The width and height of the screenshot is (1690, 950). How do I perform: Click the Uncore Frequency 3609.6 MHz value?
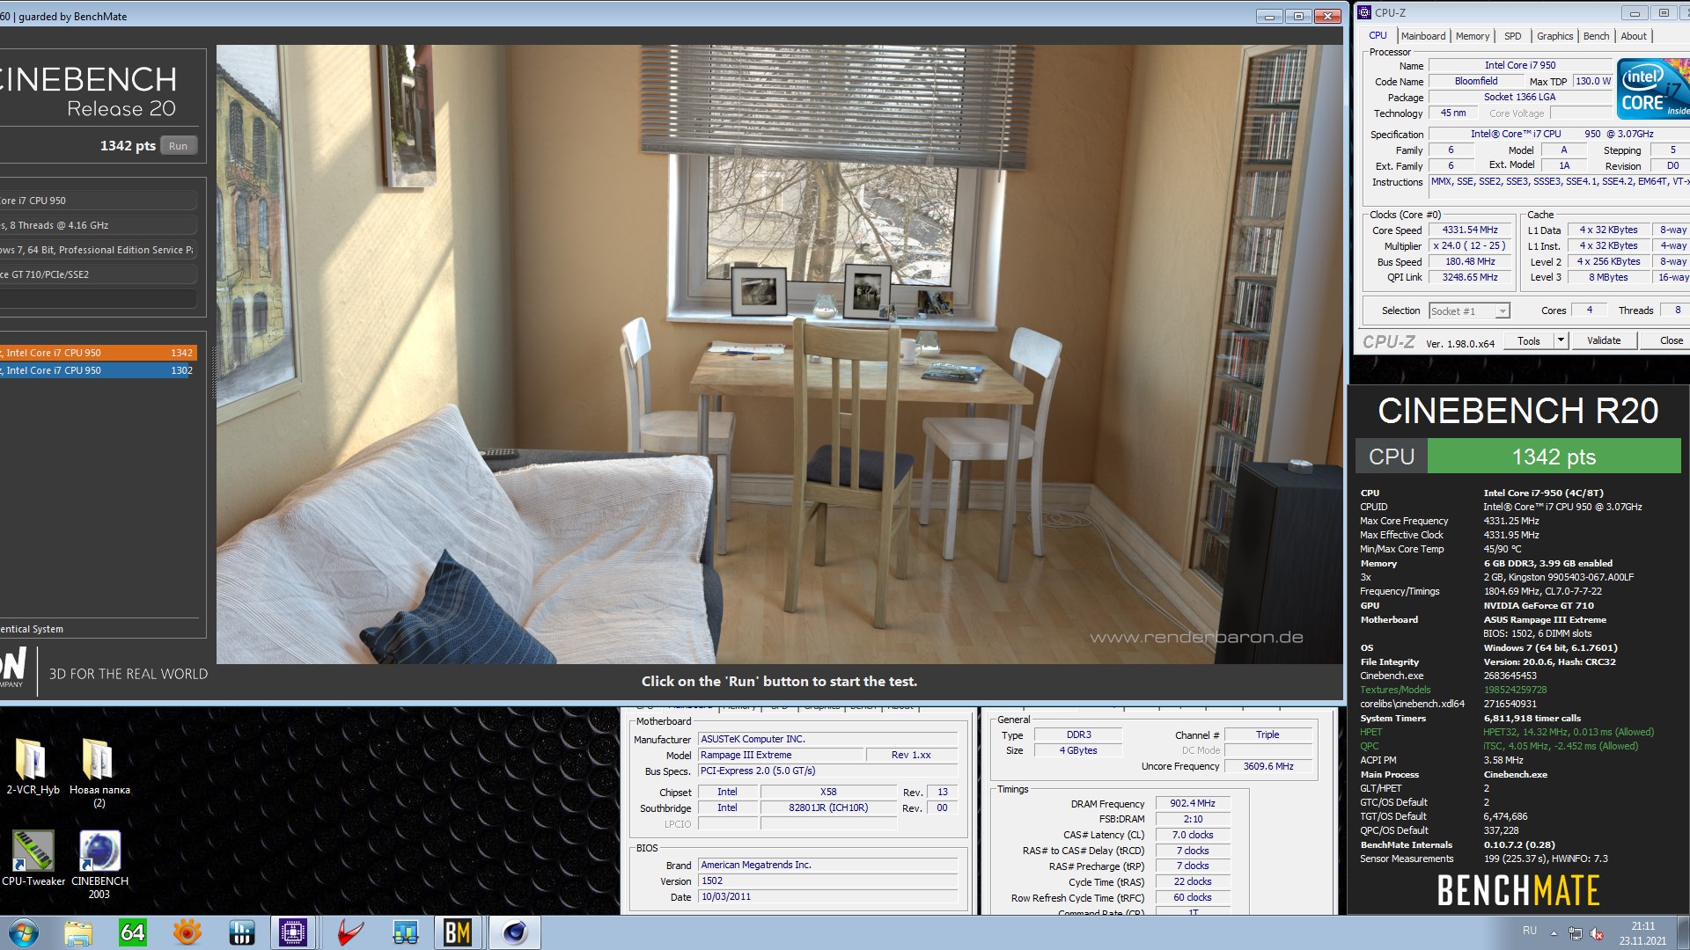coord(1267,767)
